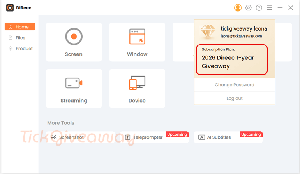Click the Upcoming badge on AI Subtitles
The width and height of the screenshot is (300, 174).
click(251, 134)
